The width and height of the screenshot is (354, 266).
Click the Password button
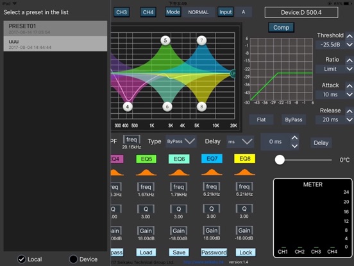point(214,253)
